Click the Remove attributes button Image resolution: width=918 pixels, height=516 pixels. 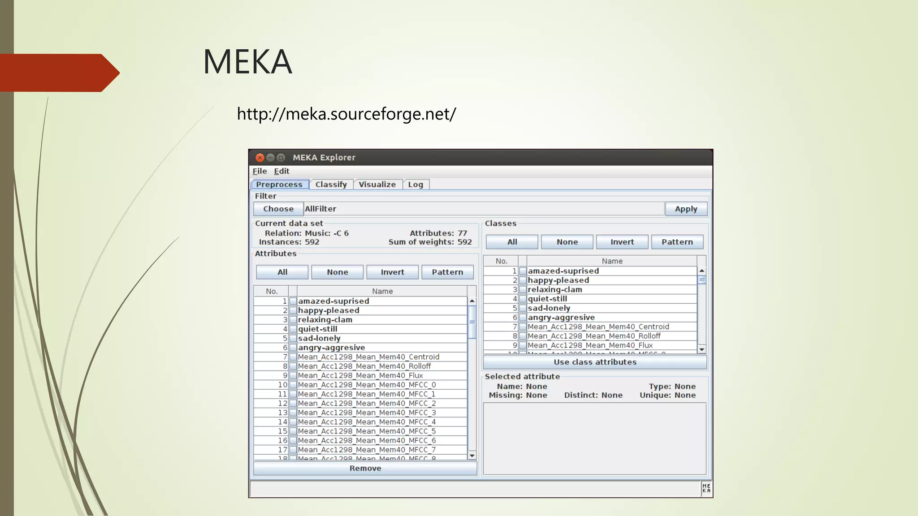click(365, 468)
